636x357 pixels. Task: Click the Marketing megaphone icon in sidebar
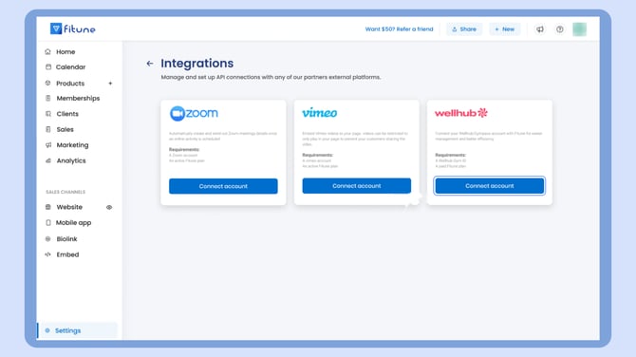(x=48, y=145)
